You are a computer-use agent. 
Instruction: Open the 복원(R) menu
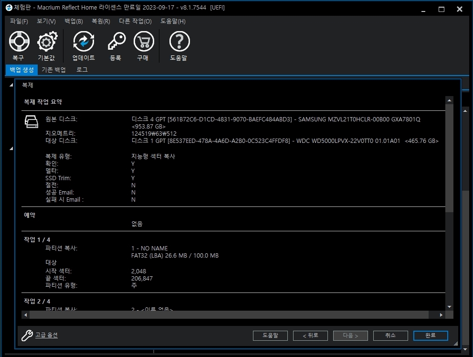101,21
